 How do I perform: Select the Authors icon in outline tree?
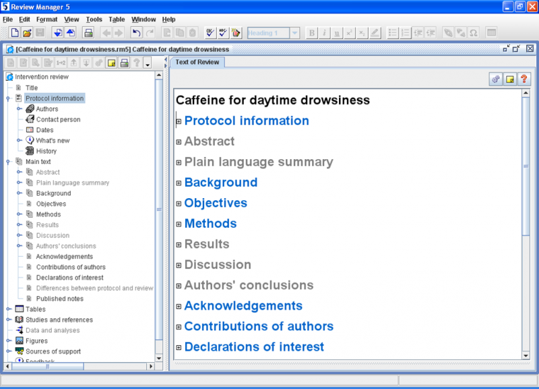(30, 109)
